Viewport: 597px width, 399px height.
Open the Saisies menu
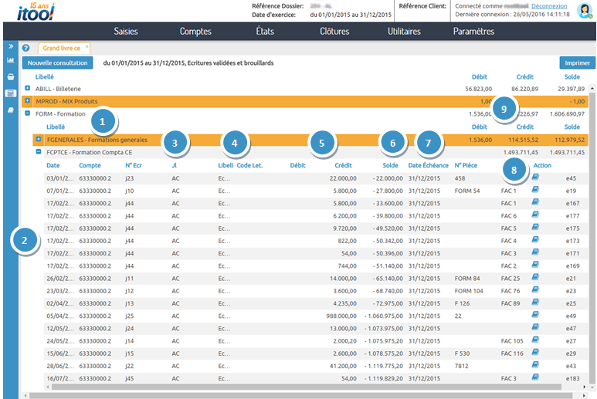click(126, 31)
